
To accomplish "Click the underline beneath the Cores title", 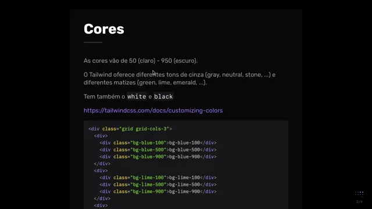I will point(93,42).
